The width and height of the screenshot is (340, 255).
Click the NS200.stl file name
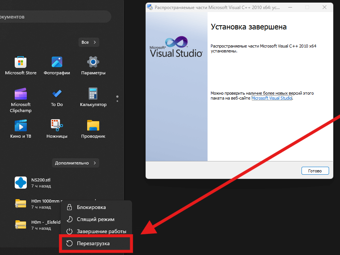tap(41, 180)
